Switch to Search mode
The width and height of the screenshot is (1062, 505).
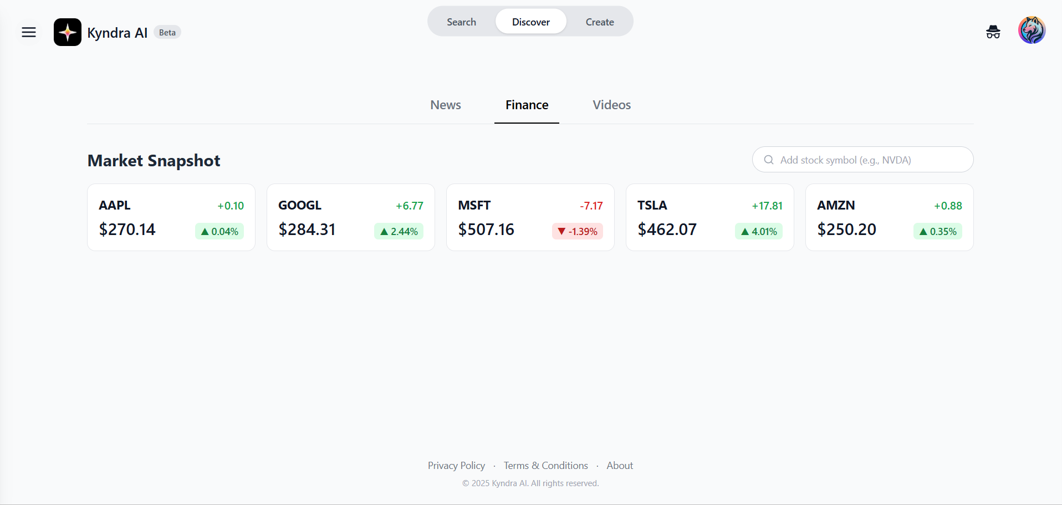click(x=461, y=22)
